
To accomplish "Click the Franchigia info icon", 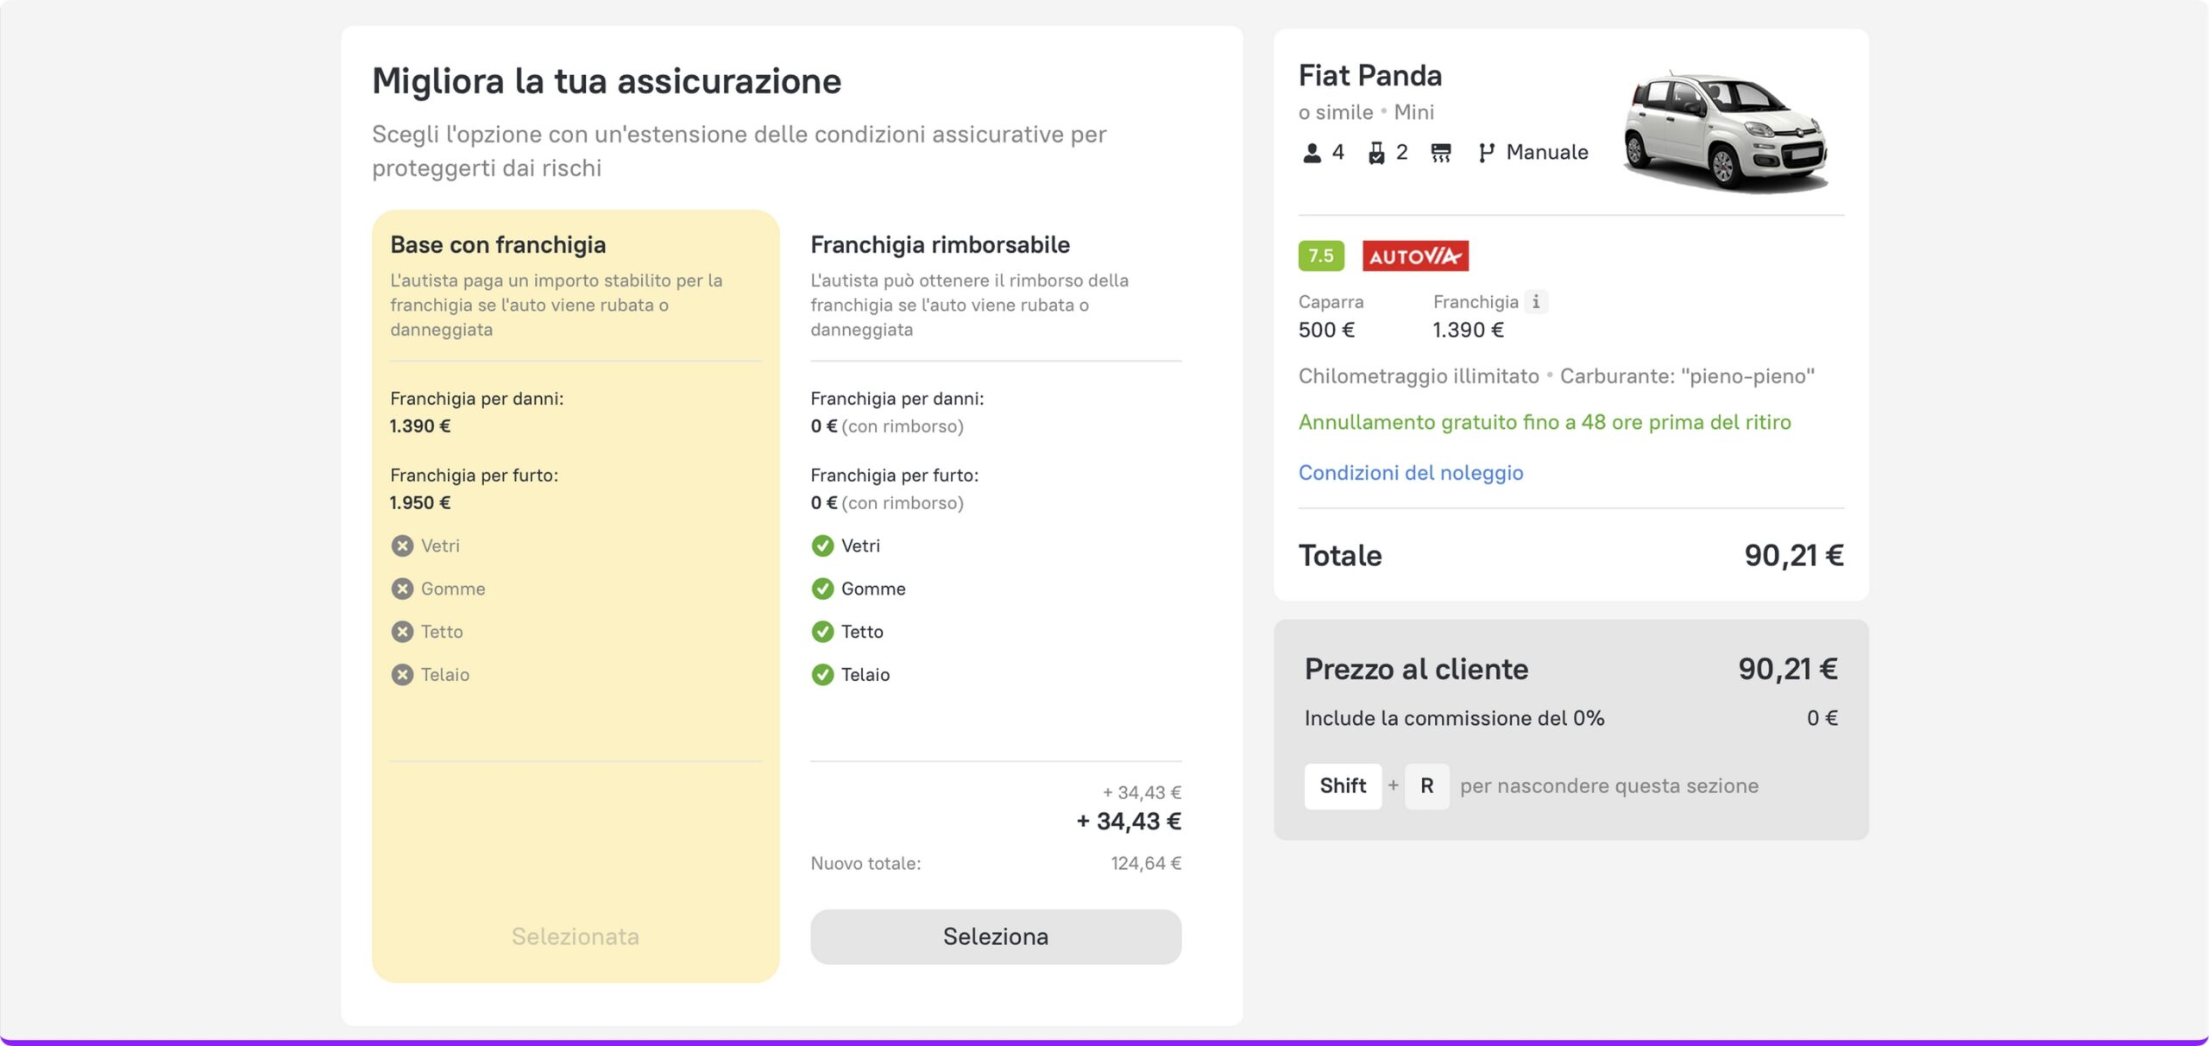I will [1535, 302].
